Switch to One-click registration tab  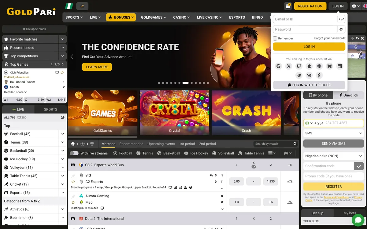pyautogui.click(x=349, y=95)
